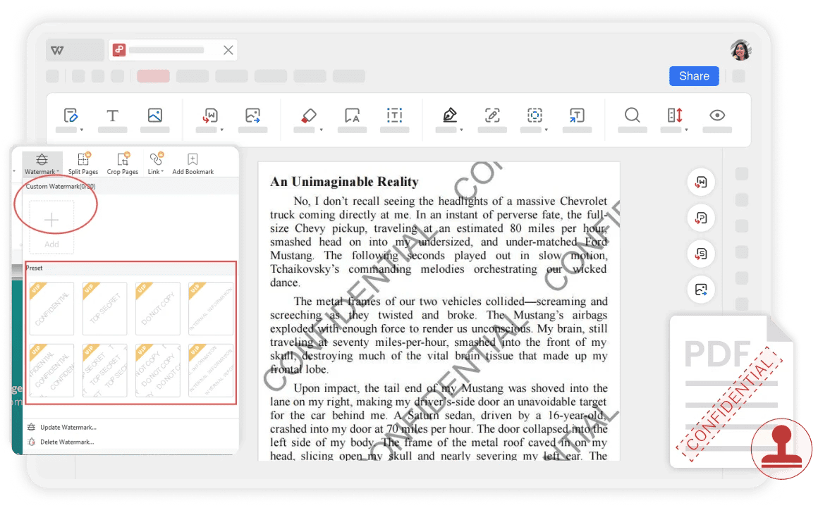Select the screenshot capture area tool

(x=535, y=115)
